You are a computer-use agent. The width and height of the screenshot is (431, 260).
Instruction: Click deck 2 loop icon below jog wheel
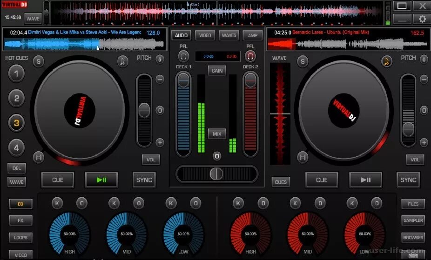coord(303,157)
